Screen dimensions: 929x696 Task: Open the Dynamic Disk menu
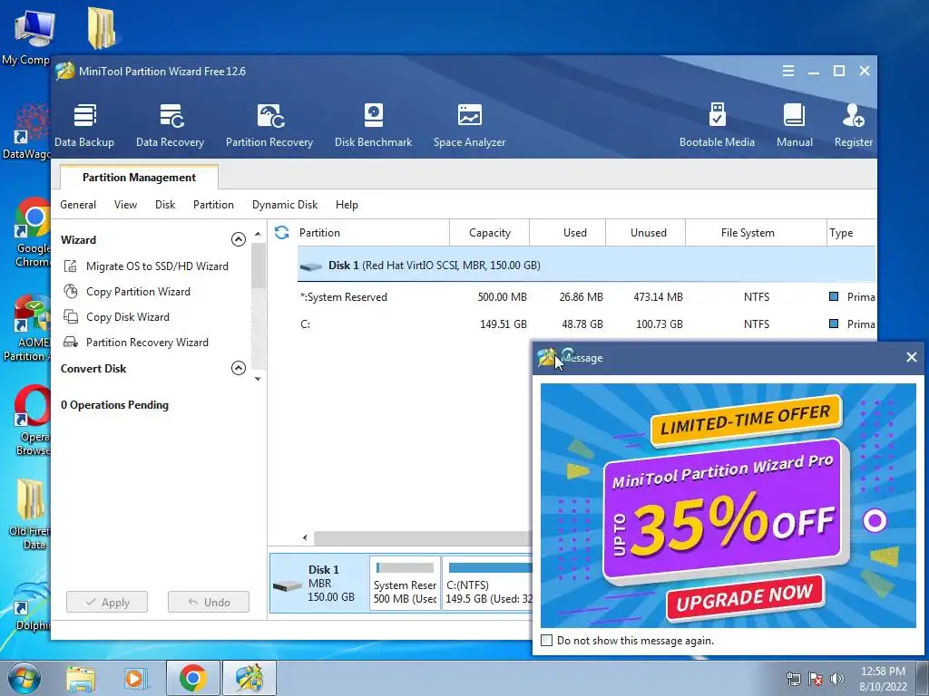tap(285, 205)
